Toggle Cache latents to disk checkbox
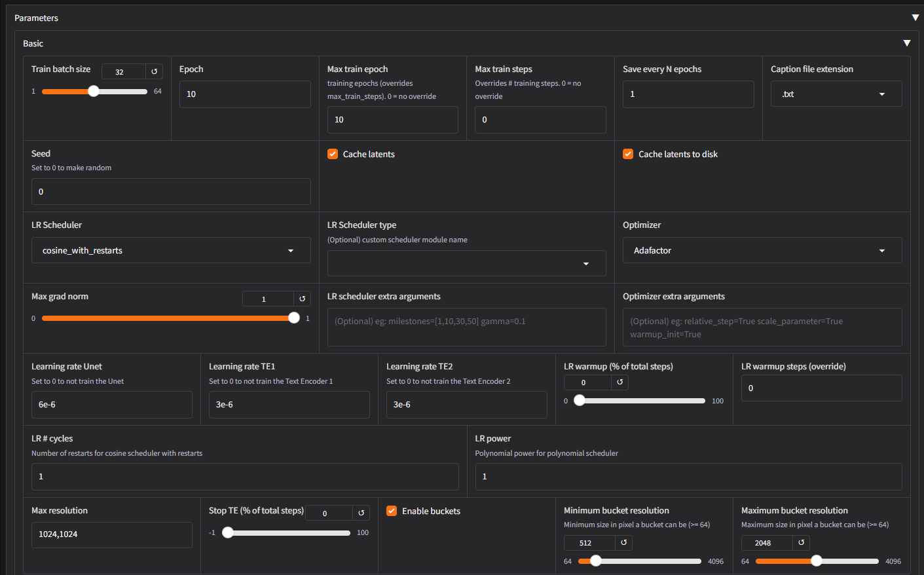 point(628,154)
